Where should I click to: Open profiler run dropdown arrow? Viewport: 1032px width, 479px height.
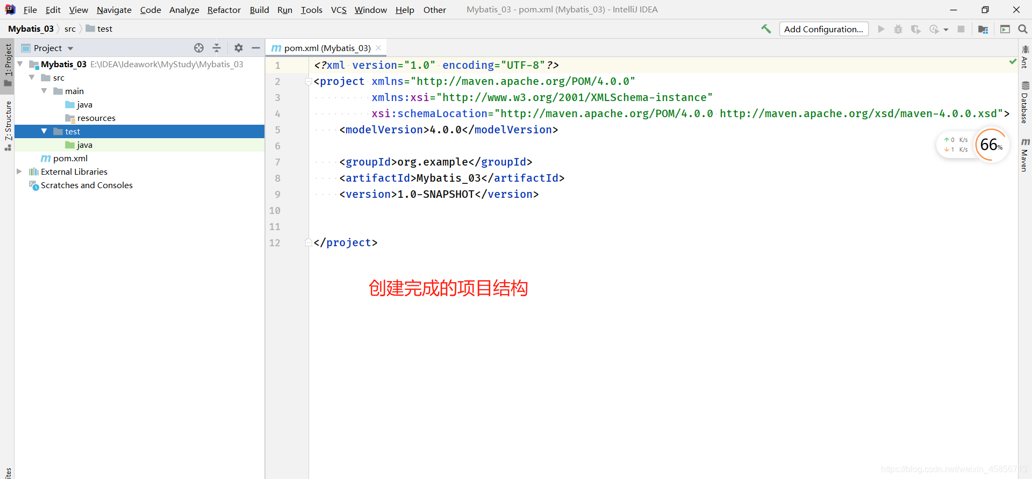pos(946,30)
